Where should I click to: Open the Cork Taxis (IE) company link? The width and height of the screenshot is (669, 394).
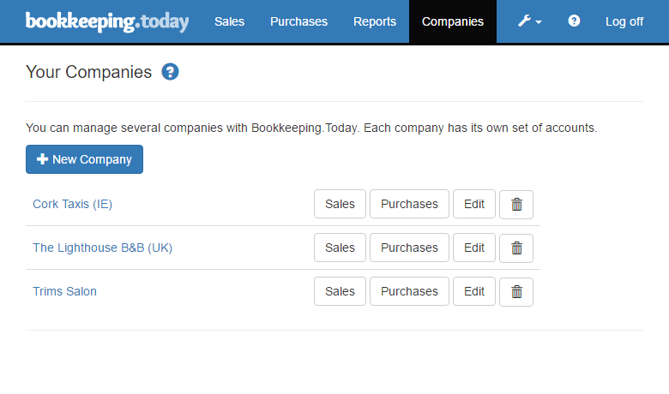click(73, 204)
